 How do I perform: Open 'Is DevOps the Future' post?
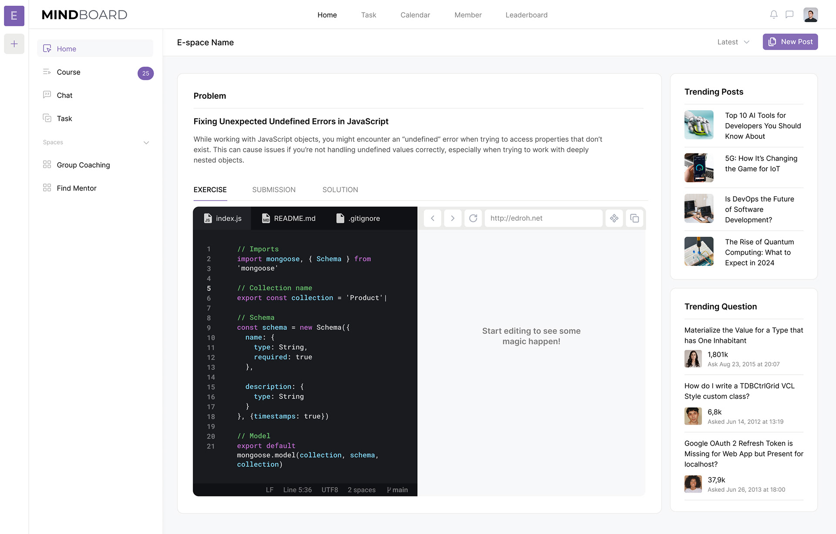[759, 209]
